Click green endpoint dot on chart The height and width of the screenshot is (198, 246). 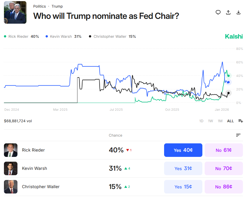pyautogui.click(x=229, y=75)
